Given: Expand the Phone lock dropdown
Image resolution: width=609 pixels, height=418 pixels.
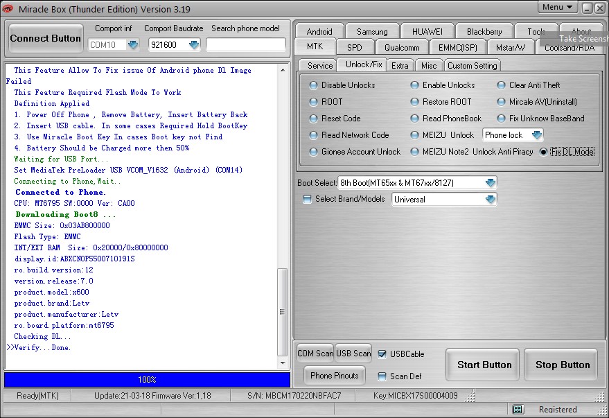Looking at the screenshot, I should 537,135.
